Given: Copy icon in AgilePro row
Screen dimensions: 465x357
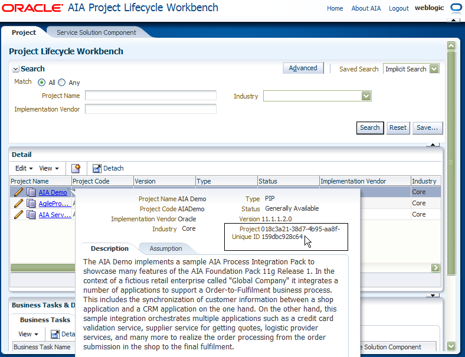Looking at the screenshot, I should [x=31, y=204].
